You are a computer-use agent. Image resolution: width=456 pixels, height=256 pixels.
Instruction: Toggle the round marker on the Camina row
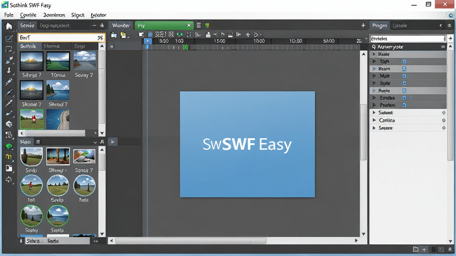click(444, 120)
